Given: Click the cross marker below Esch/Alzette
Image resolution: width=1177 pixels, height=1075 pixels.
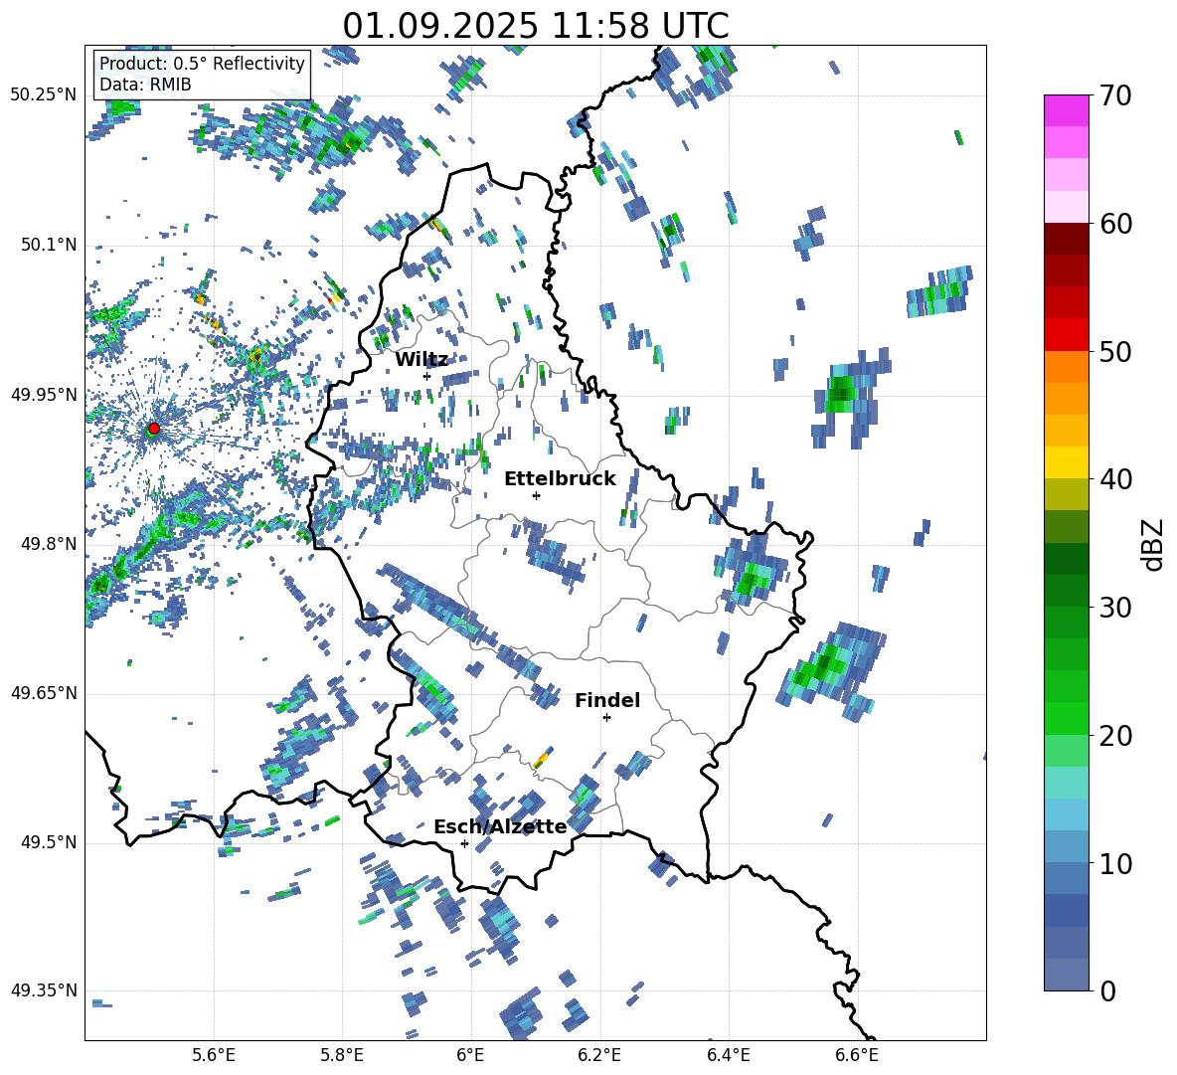Looking at the screenshot, I should (x=464, y=843).
